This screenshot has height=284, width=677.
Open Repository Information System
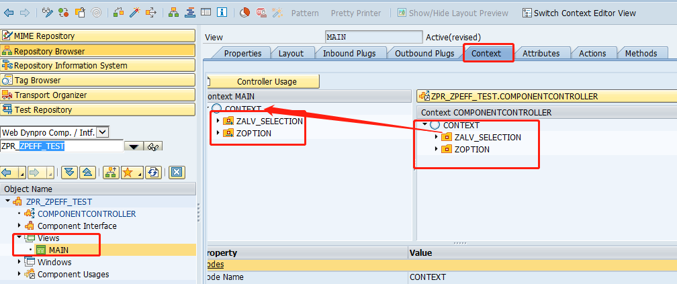coord(97,66)
